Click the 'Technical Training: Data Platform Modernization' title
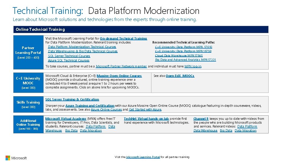The width and height of the screenshot is (289, 163). pyautogui.click(x=106, y=11)
